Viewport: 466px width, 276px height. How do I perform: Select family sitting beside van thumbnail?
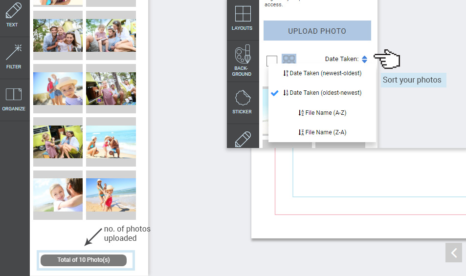coord(111,35)
